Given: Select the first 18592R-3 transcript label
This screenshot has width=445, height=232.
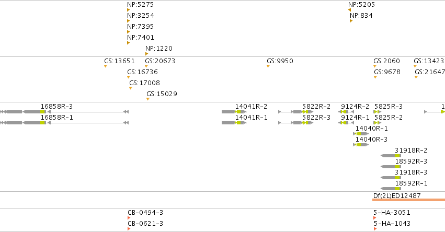Looking at the screenshot, I should [x=411, y=161].
